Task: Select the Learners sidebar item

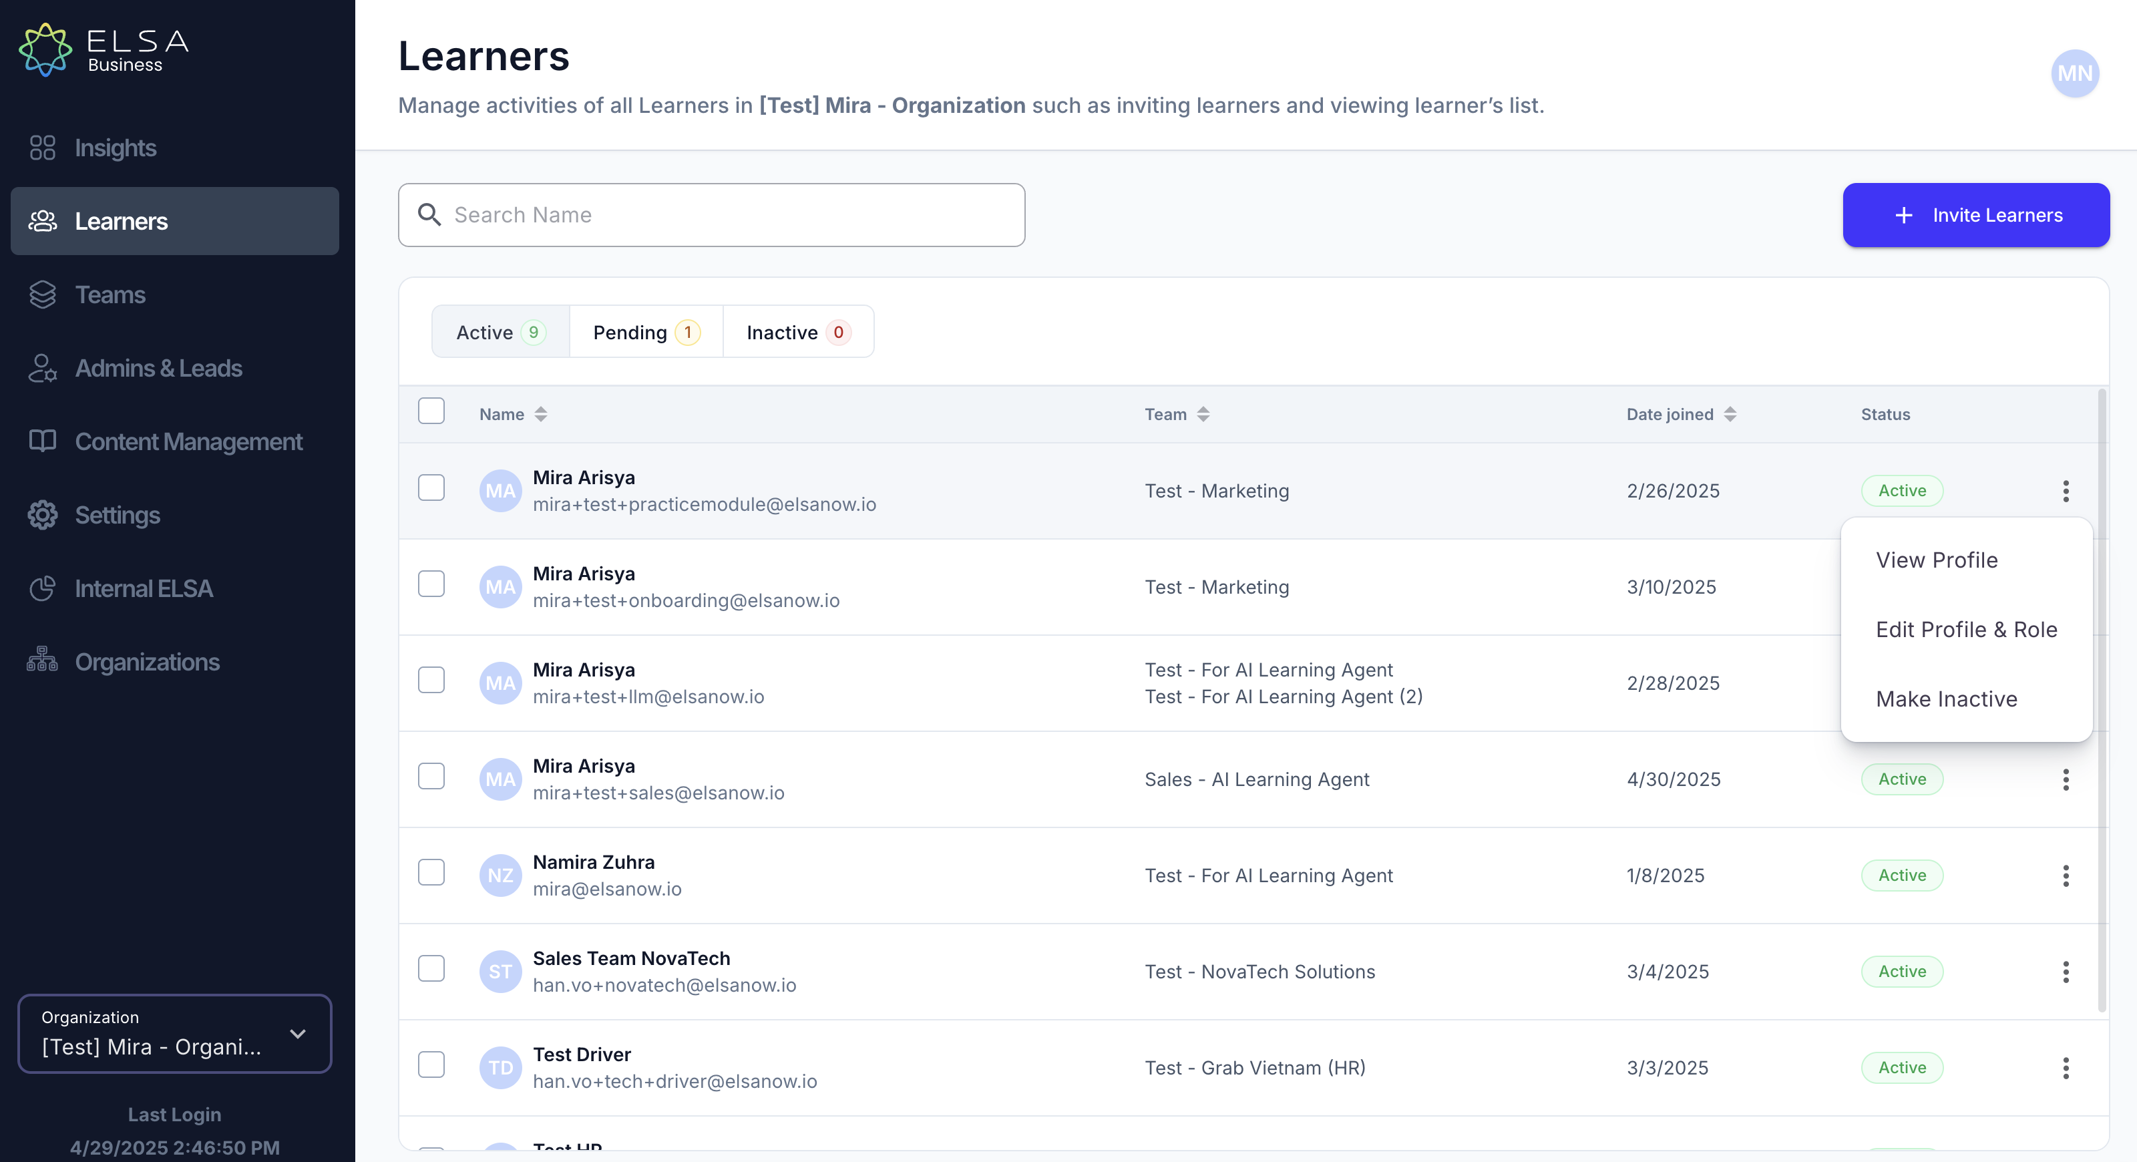Action: coord(175,220)
